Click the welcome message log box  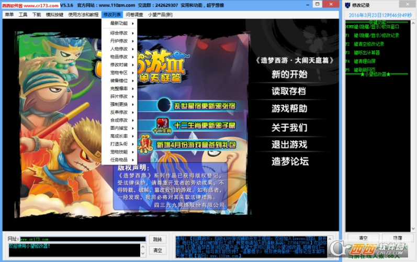74,250
